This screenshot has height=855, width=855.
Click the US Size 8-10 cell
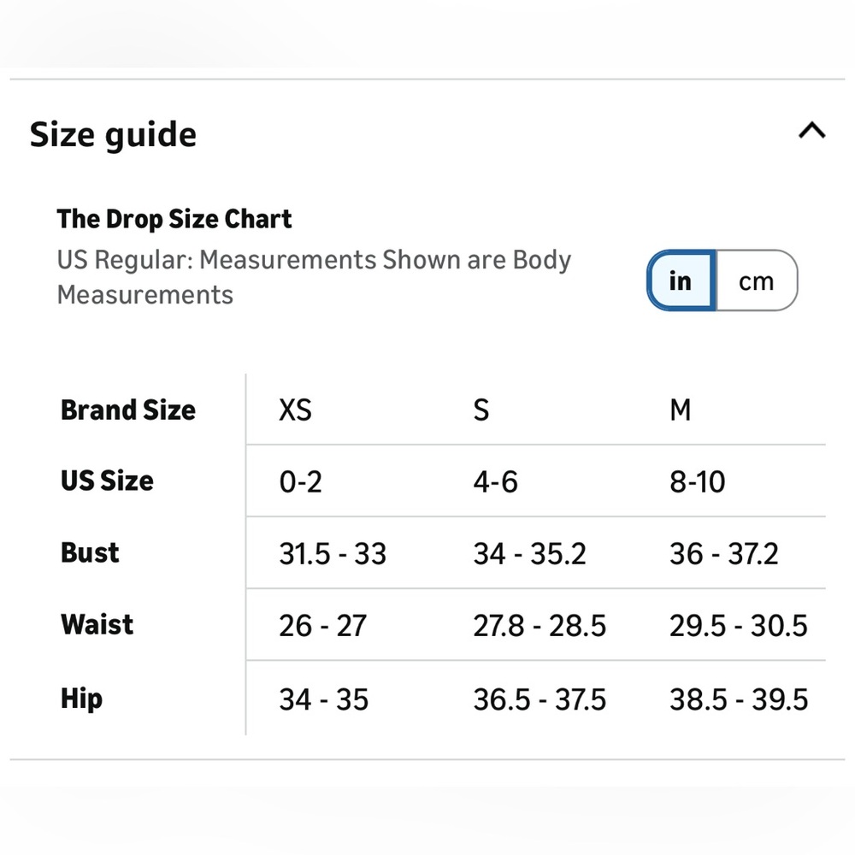(x=698, y=482)
